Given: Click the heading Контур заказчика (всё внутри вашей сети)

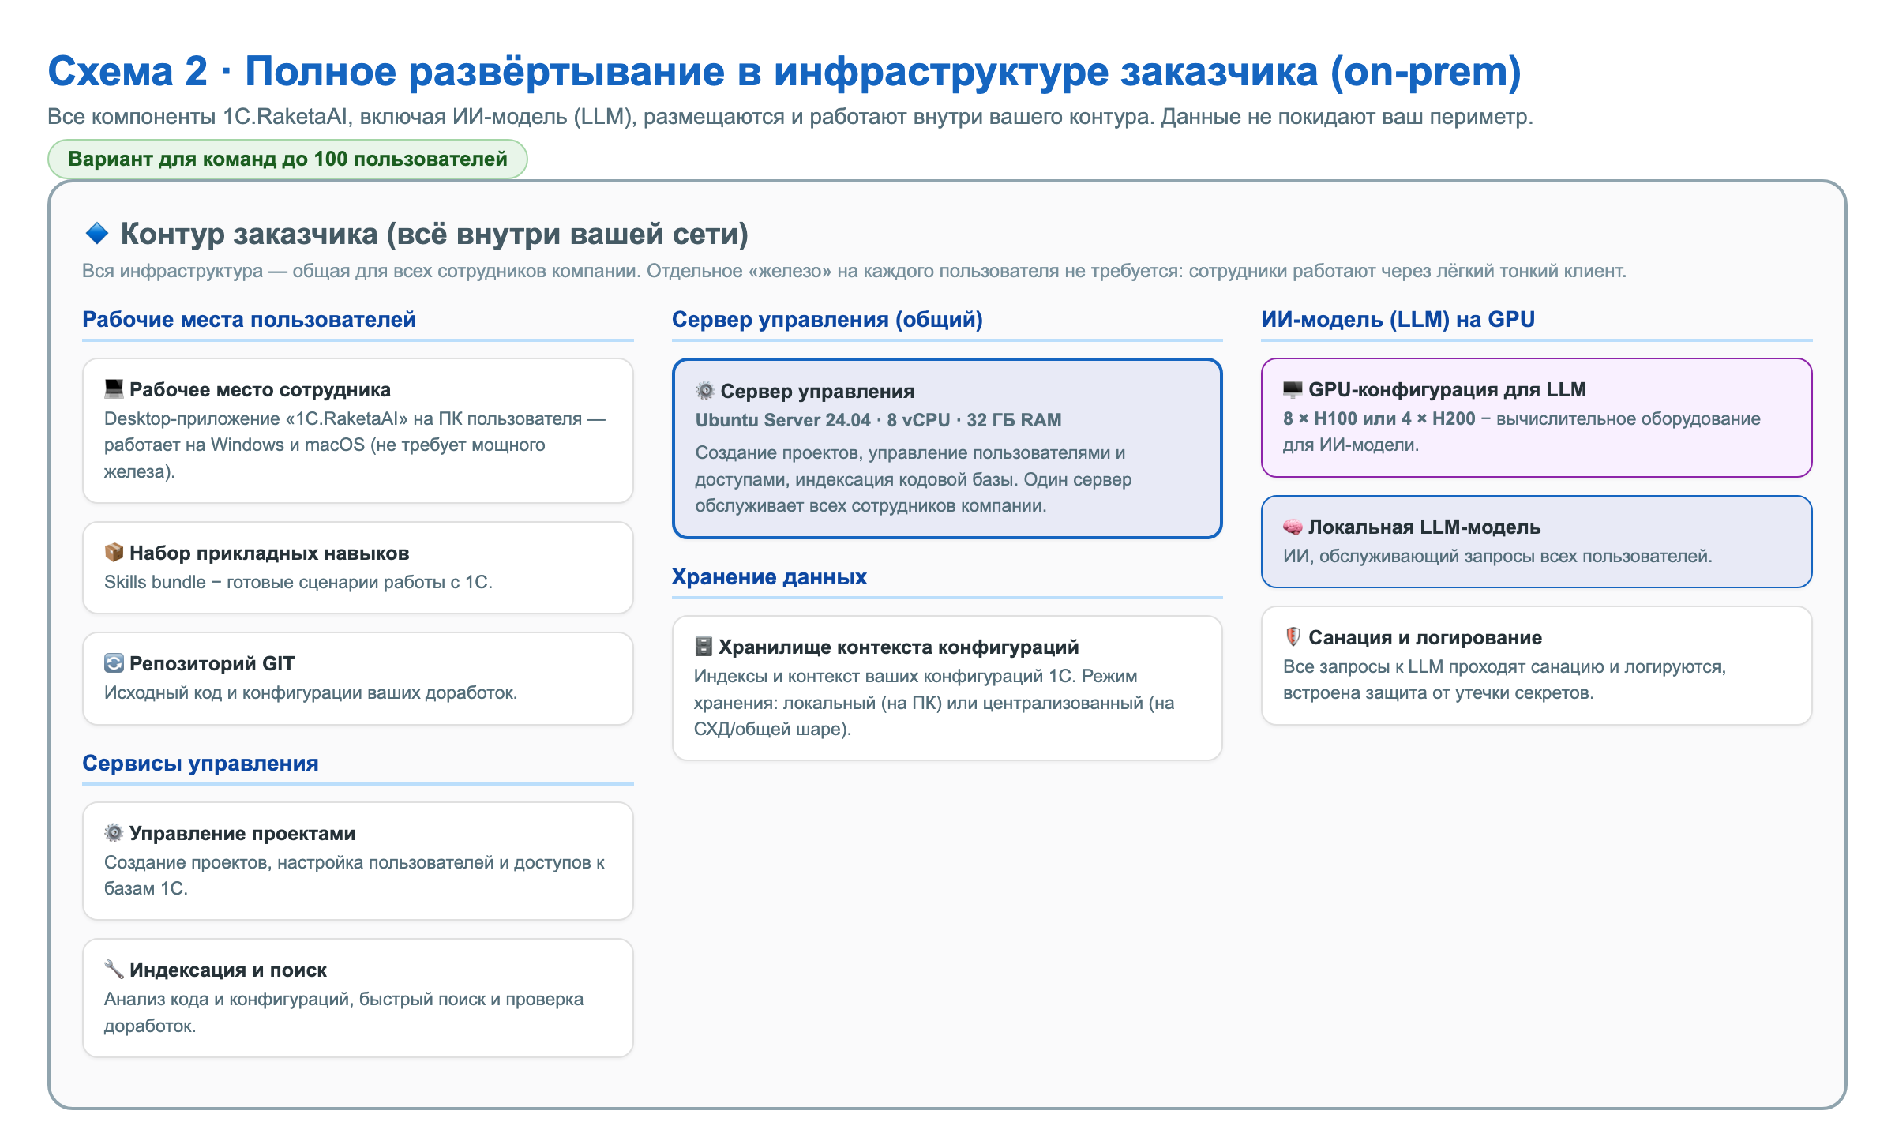Looking at the screenshot, I should coord(434,234).
